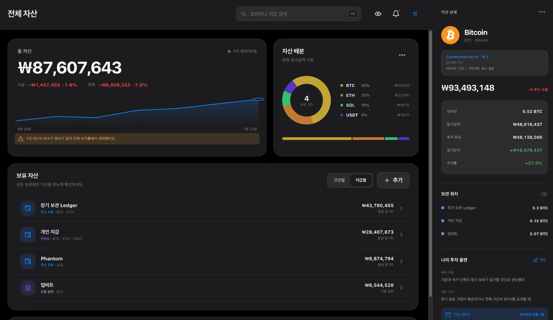
Task: Click the 장기 보관 Ledger wallet icon
Action: point(28,208)
